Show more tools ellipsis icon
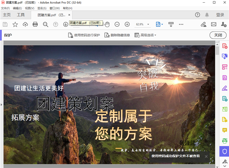This screenshot has width=229, height=168. [181, 24]
